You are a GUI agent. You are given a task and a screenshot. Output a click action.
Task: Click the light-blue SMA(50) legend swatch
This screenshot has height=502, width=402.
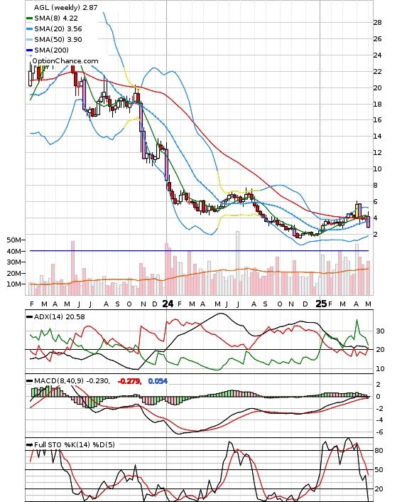(29, 39)
